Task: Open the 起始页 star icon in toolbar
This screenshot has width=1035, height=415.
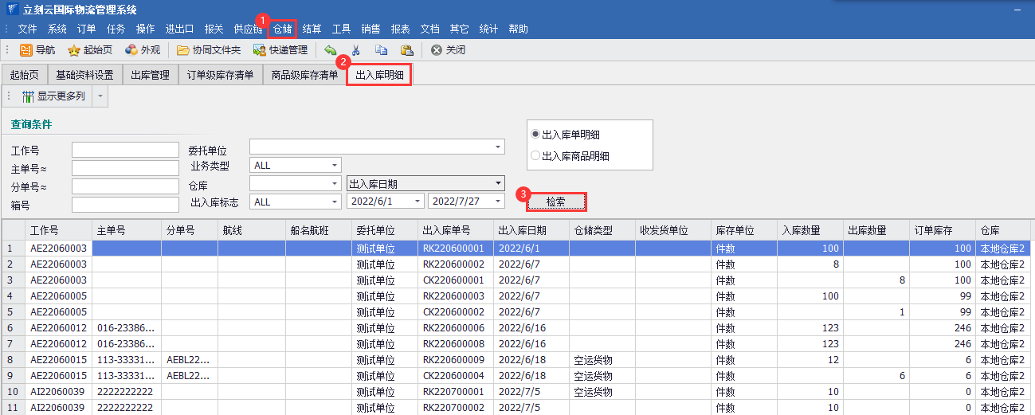Action: [74, 50]
